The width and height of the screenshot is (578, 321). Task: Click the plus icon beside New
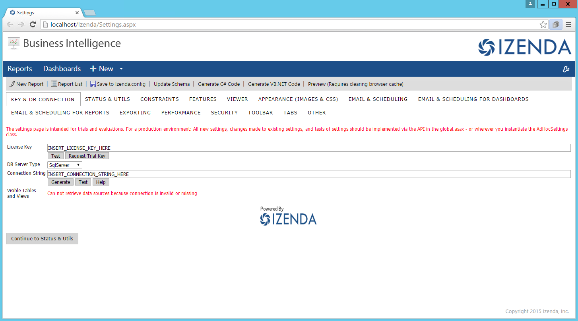pos(93,69)
